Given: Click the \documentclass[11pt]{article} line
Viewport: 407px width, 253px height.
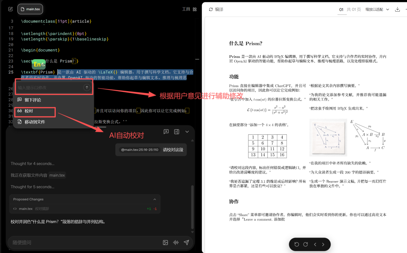Looking at the screenshot, I should coord(56,21).
